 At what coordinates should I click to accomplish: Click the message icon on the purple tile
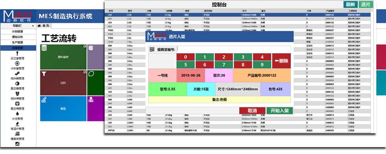91,48
